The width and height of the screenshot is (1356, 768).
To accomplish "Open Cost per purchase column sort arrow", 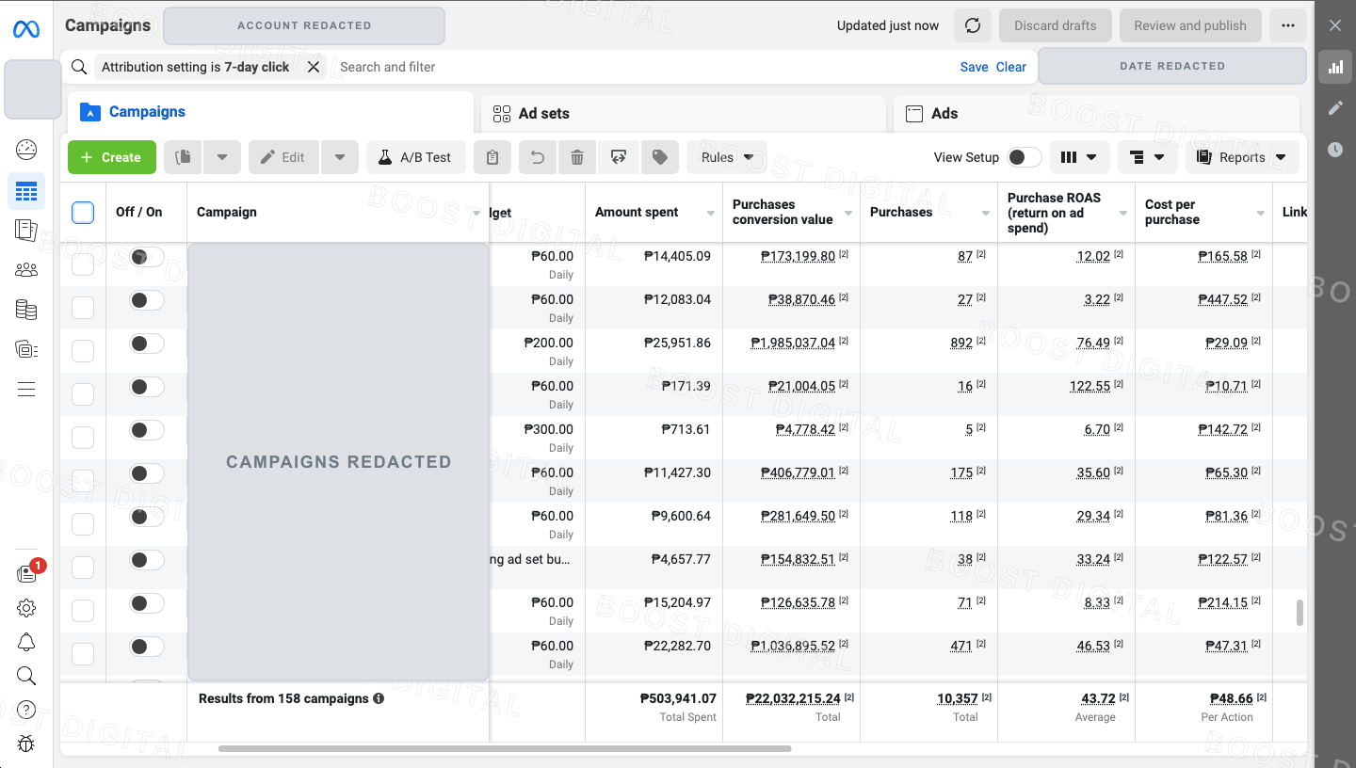I will (1261, 214).
